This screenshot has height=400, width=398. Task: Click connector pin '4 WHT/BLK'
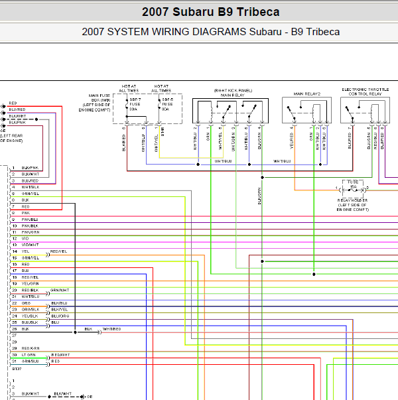tap(25, 187)
